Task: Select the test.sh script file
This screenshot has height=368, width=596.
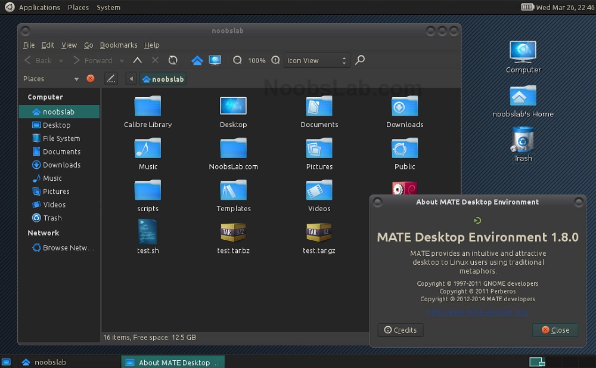Action: tap(148, 237)
